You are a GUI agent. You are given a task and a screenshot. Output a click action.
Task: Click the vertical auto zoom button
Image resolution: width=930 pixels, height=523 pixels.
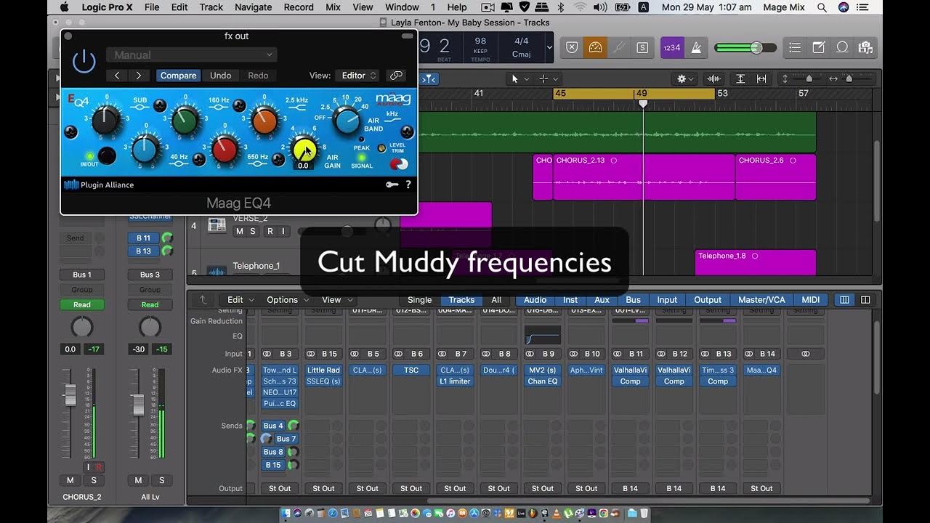(740, 78)
